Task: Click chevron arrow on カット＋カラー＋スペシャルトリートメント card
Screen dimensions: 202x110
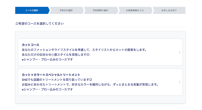Action: 179,82
